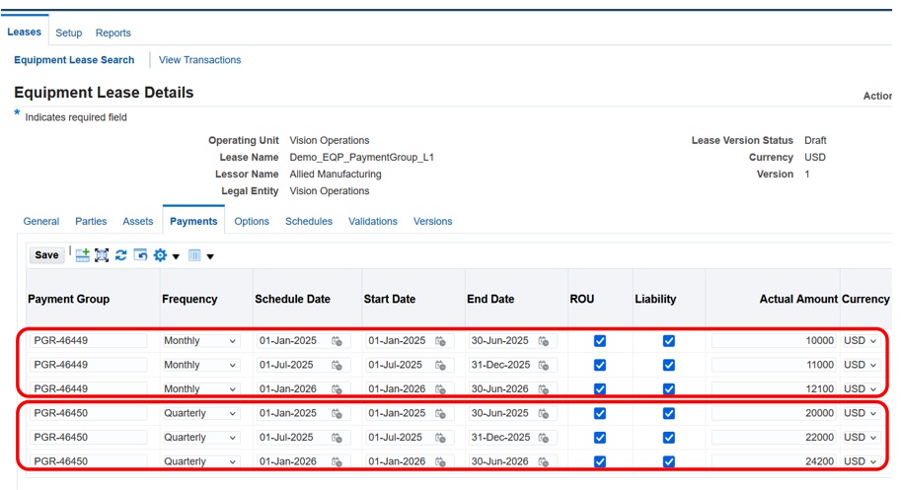Click Actual Amount field showing 24200

pyautogui.click(x=774, y=461)
